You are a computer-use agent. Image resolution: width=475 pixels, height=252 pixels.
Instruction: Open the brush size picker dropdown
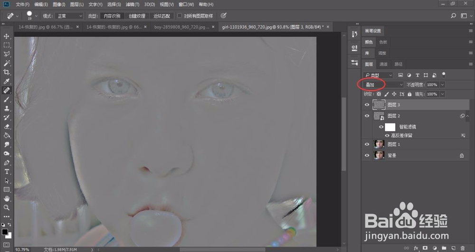(x=36, y=16)
